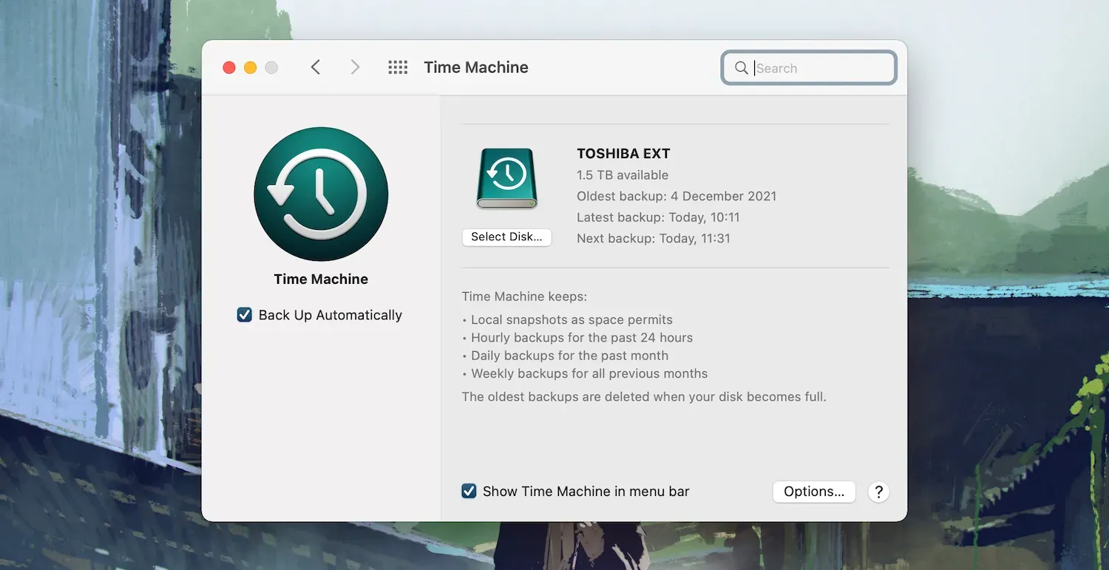Click the Time Machine logo icon
Screen dimensions: 1109x570
(321, 194)
